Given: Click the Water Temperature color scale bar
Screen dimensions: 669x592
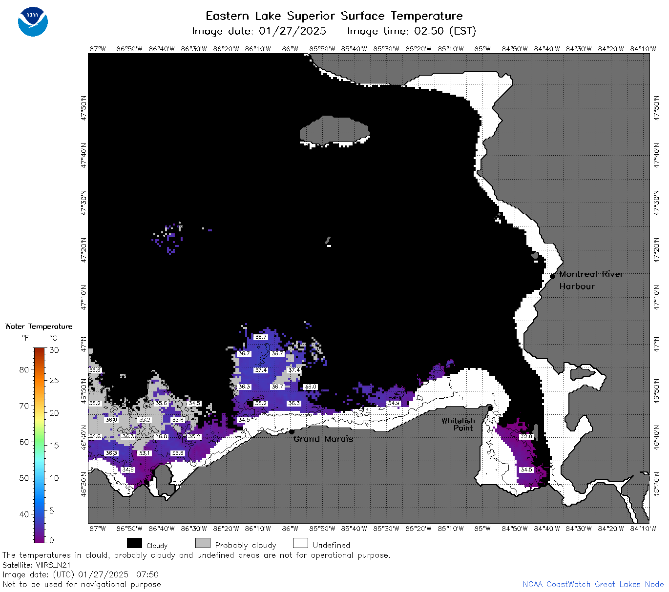Looking at the screenshot, I should click(x=40, y=445).
